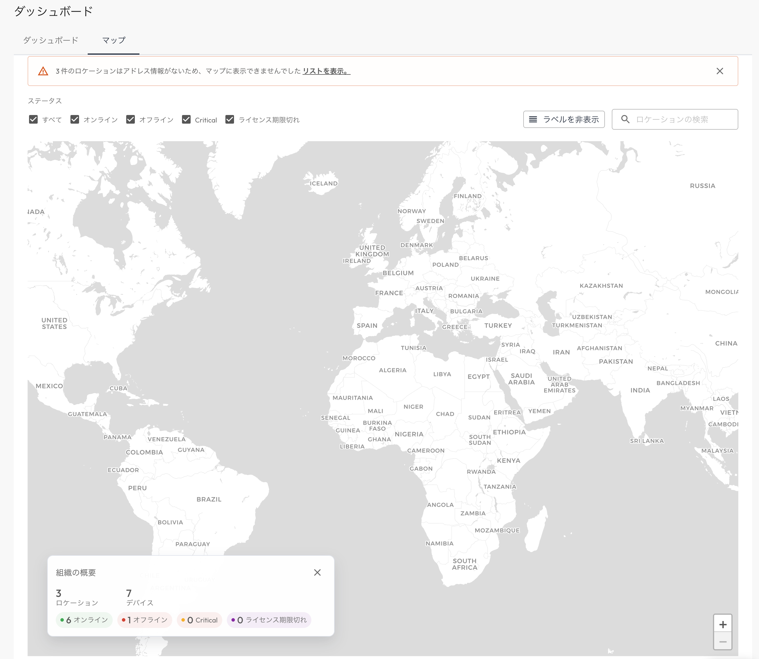The width and height of the screenshot is (759, 659).
Task: Click the 7 デバイス count
Action: (140, 597)
